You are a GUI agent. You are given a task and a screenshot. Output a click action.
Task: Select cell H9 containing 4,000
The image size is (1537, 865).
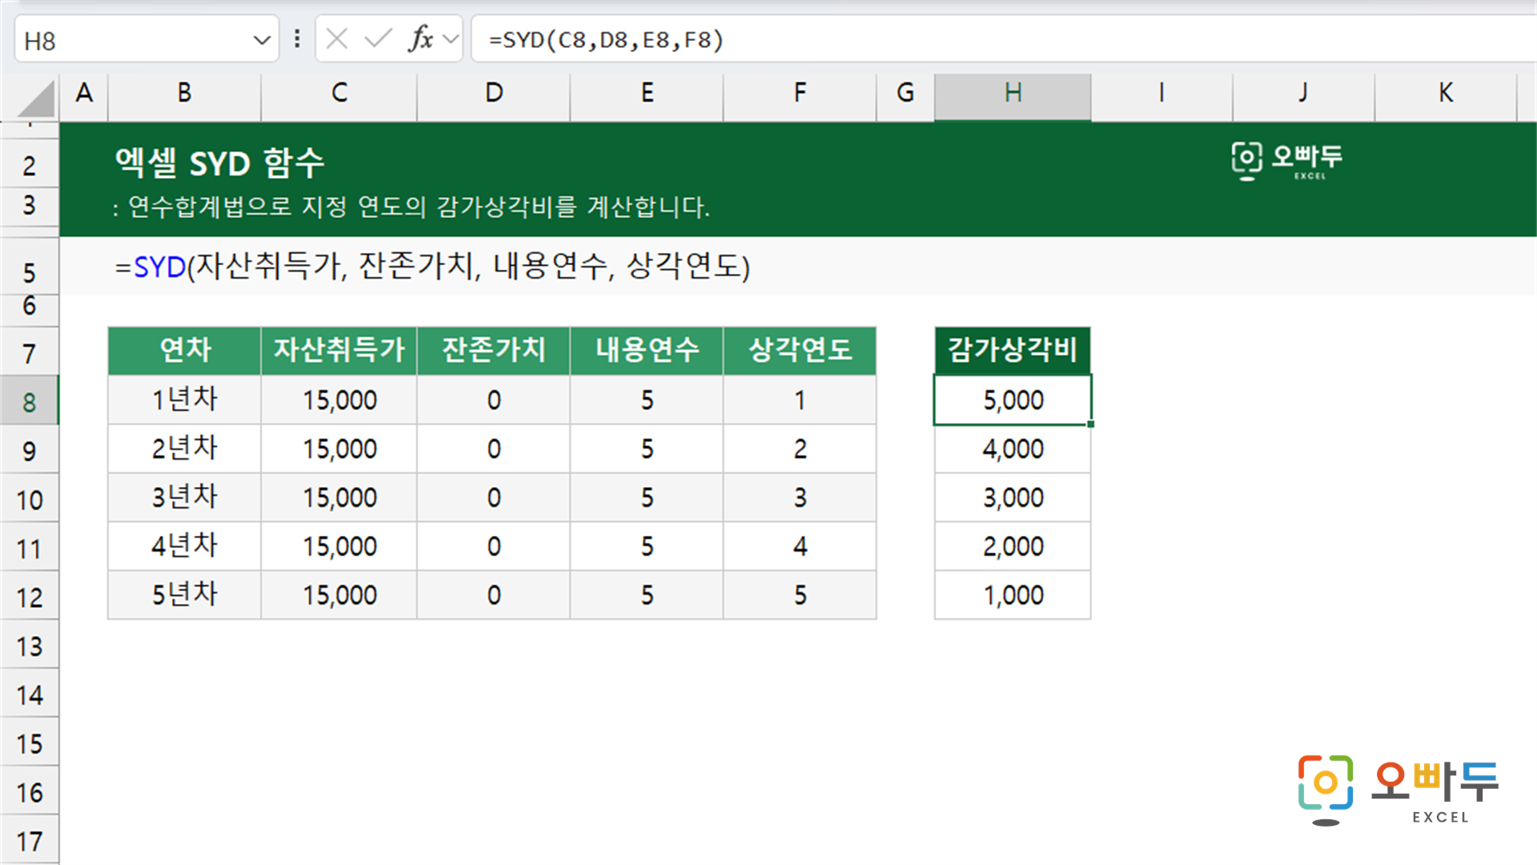coord(1013,449)
